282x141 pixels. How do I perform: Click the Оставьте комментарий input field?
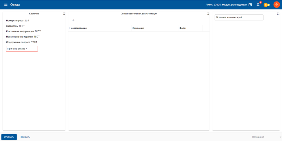point(239,17)
